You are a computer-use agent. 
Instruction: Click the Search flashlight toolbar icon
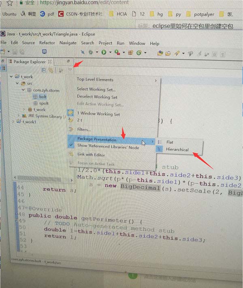177,53
